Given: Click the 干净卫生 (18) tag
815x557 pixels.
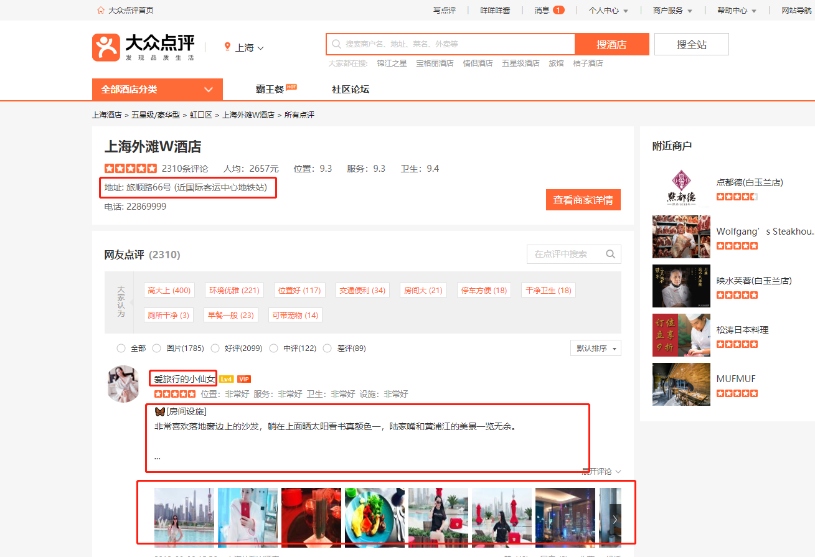Looking at the screenshot, I should 549,290.
